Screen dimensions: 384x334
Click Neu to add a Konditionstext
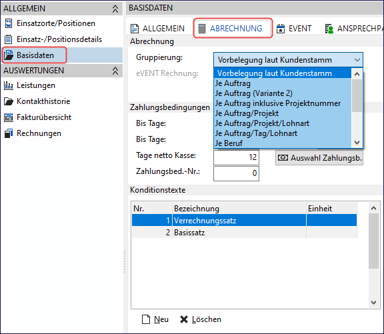155,319
